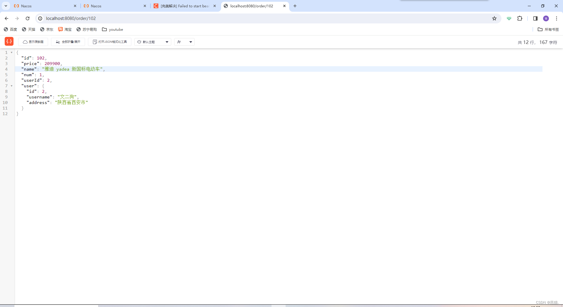563x307 pixels.
Task: Open the font size dropdown
Action: pyautogui.click(x=184, y=42)
